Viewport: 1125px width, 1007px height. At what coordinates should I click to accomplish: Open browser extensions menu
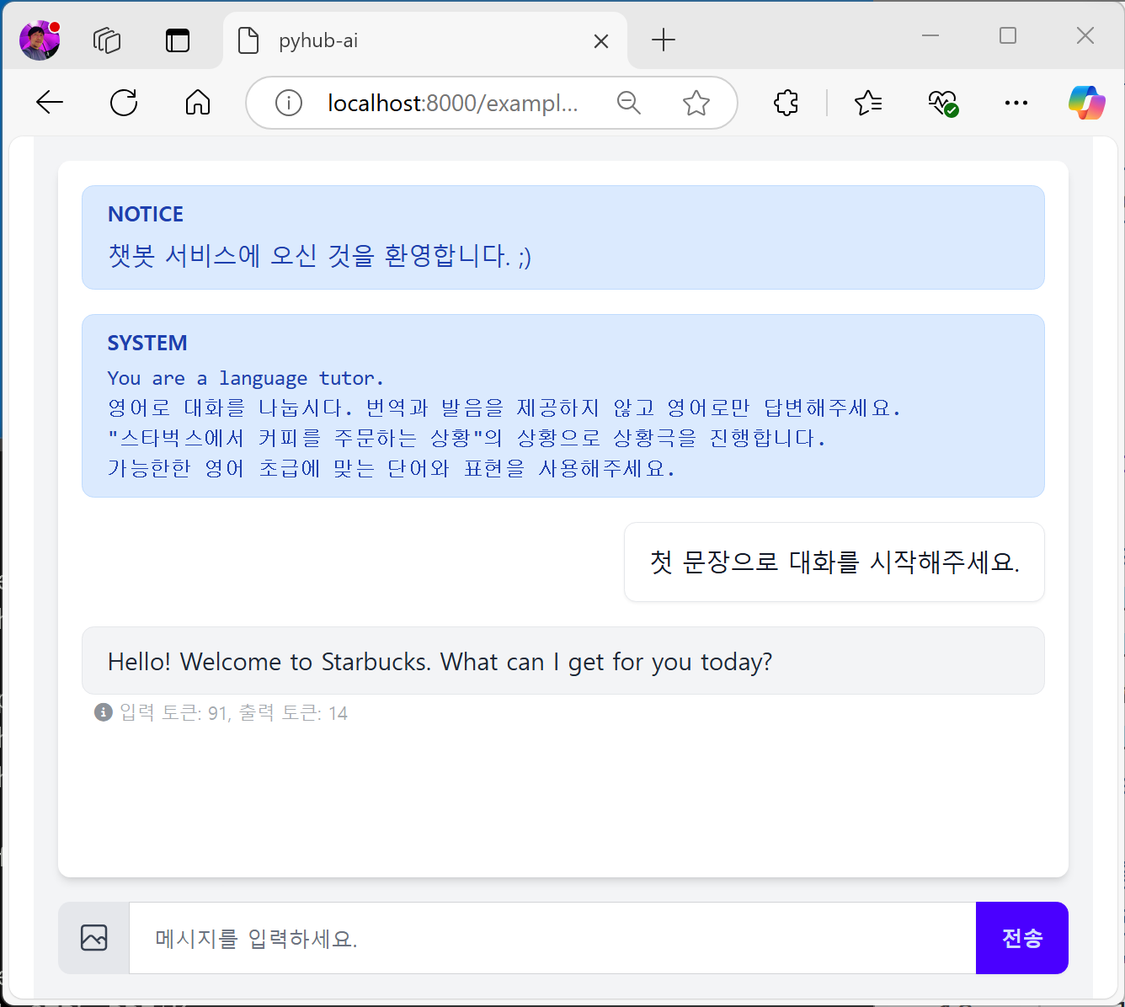[x=786, y=103]
